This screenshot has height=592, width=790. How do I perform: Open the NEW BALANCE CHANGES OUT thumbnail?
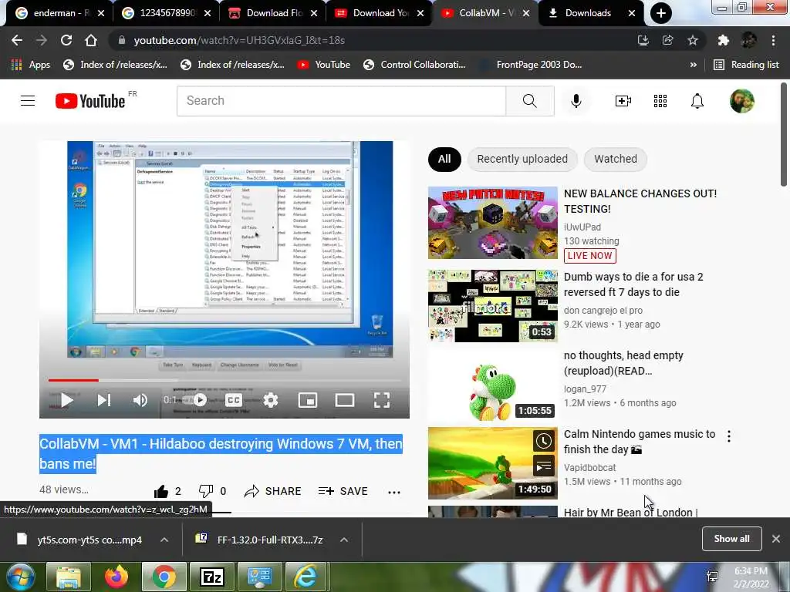[x=493, y=223]
